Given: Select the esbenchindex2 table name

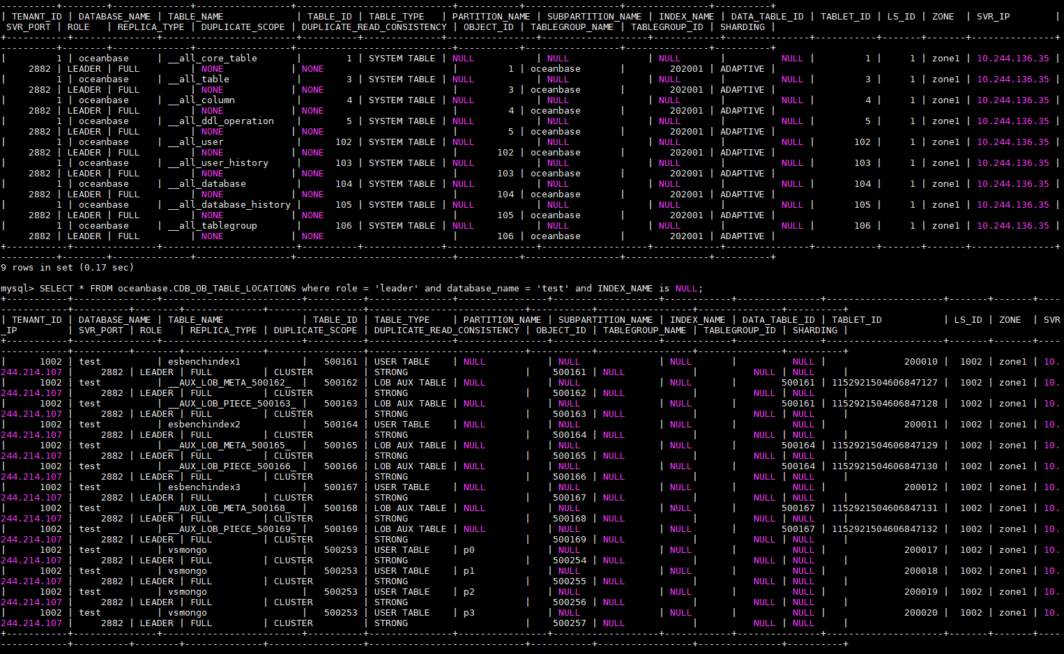Looking at the screenshot, I should (204, 425).
